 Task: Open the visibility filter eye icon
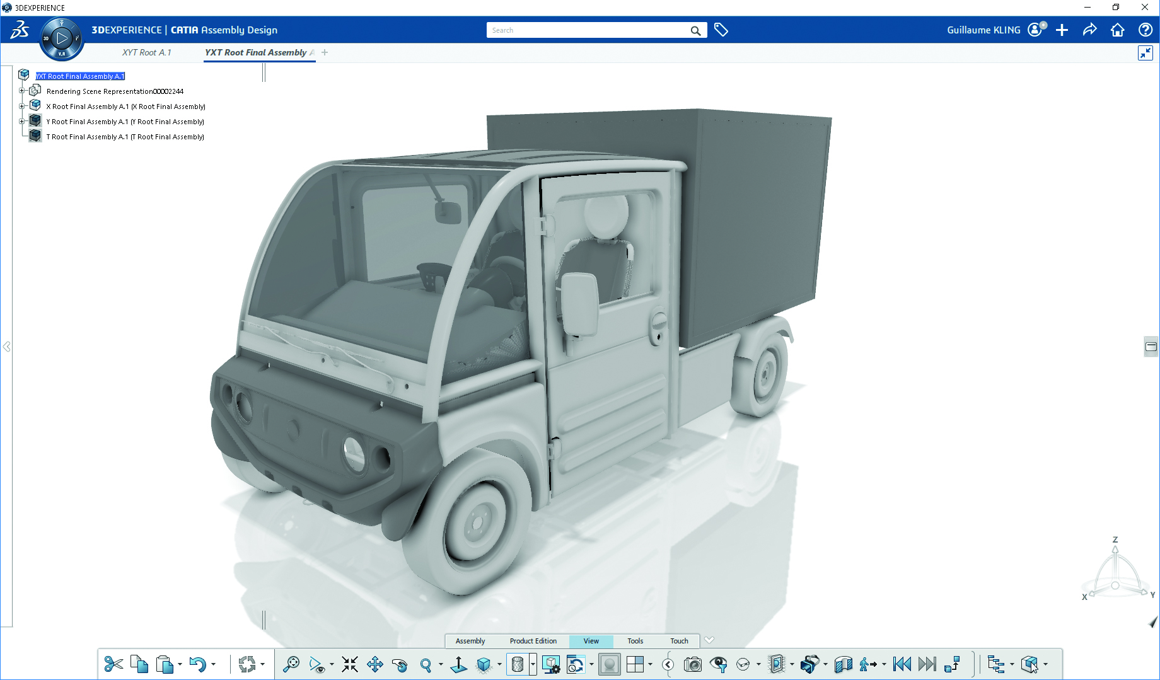pyautogui.click(x=718, y=664)
